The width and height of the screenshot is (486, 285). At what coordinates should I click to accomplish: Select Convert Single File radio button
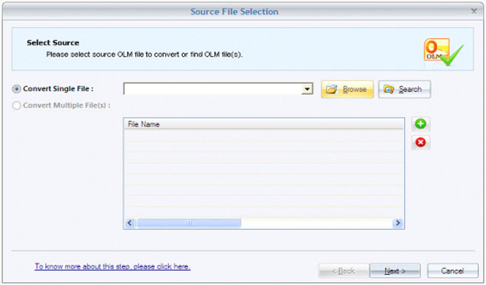pyautogui.click(x=16, y=89)
